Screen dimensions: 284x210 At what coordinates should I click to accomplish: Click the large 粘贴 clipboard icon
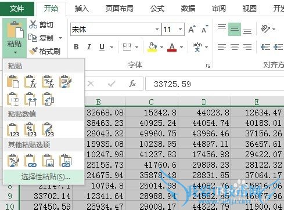pyautogui.click(x=15, y=30)
